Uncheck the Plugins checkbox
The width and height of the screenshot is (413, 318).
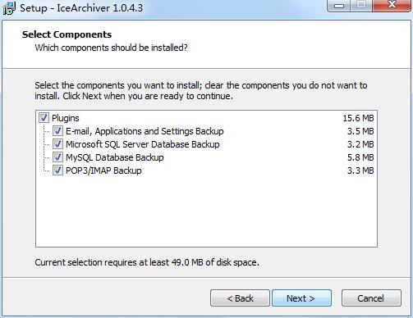click(x=44, y=118)
